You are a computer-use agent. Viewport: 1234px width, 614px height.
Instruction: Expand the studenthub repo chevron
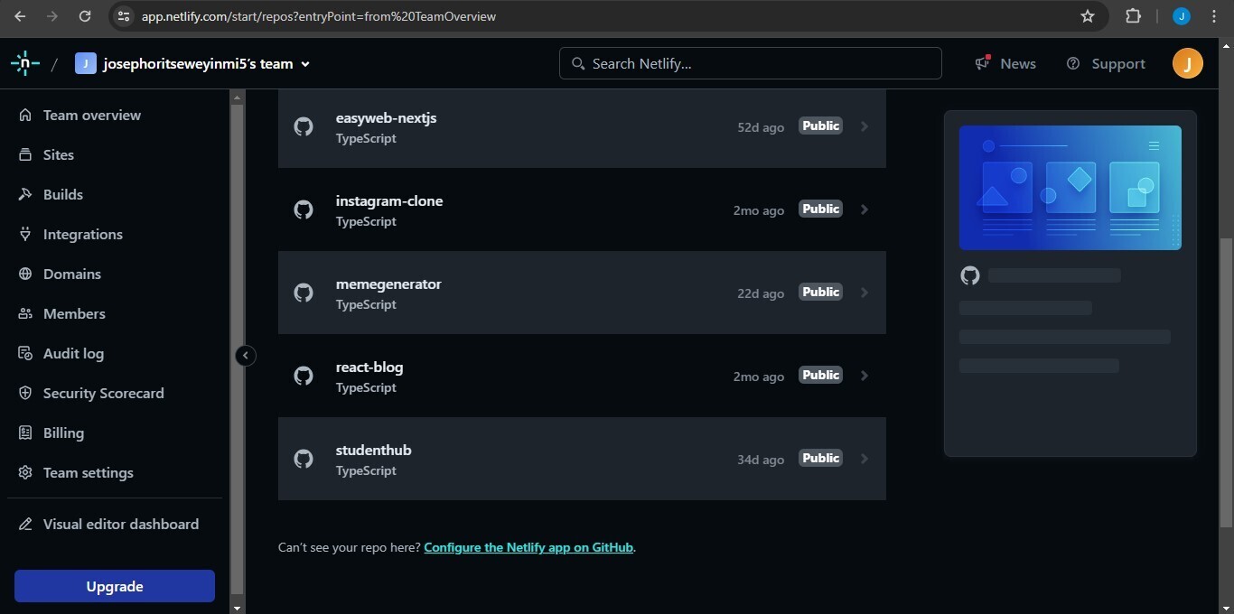click(865, 459)
